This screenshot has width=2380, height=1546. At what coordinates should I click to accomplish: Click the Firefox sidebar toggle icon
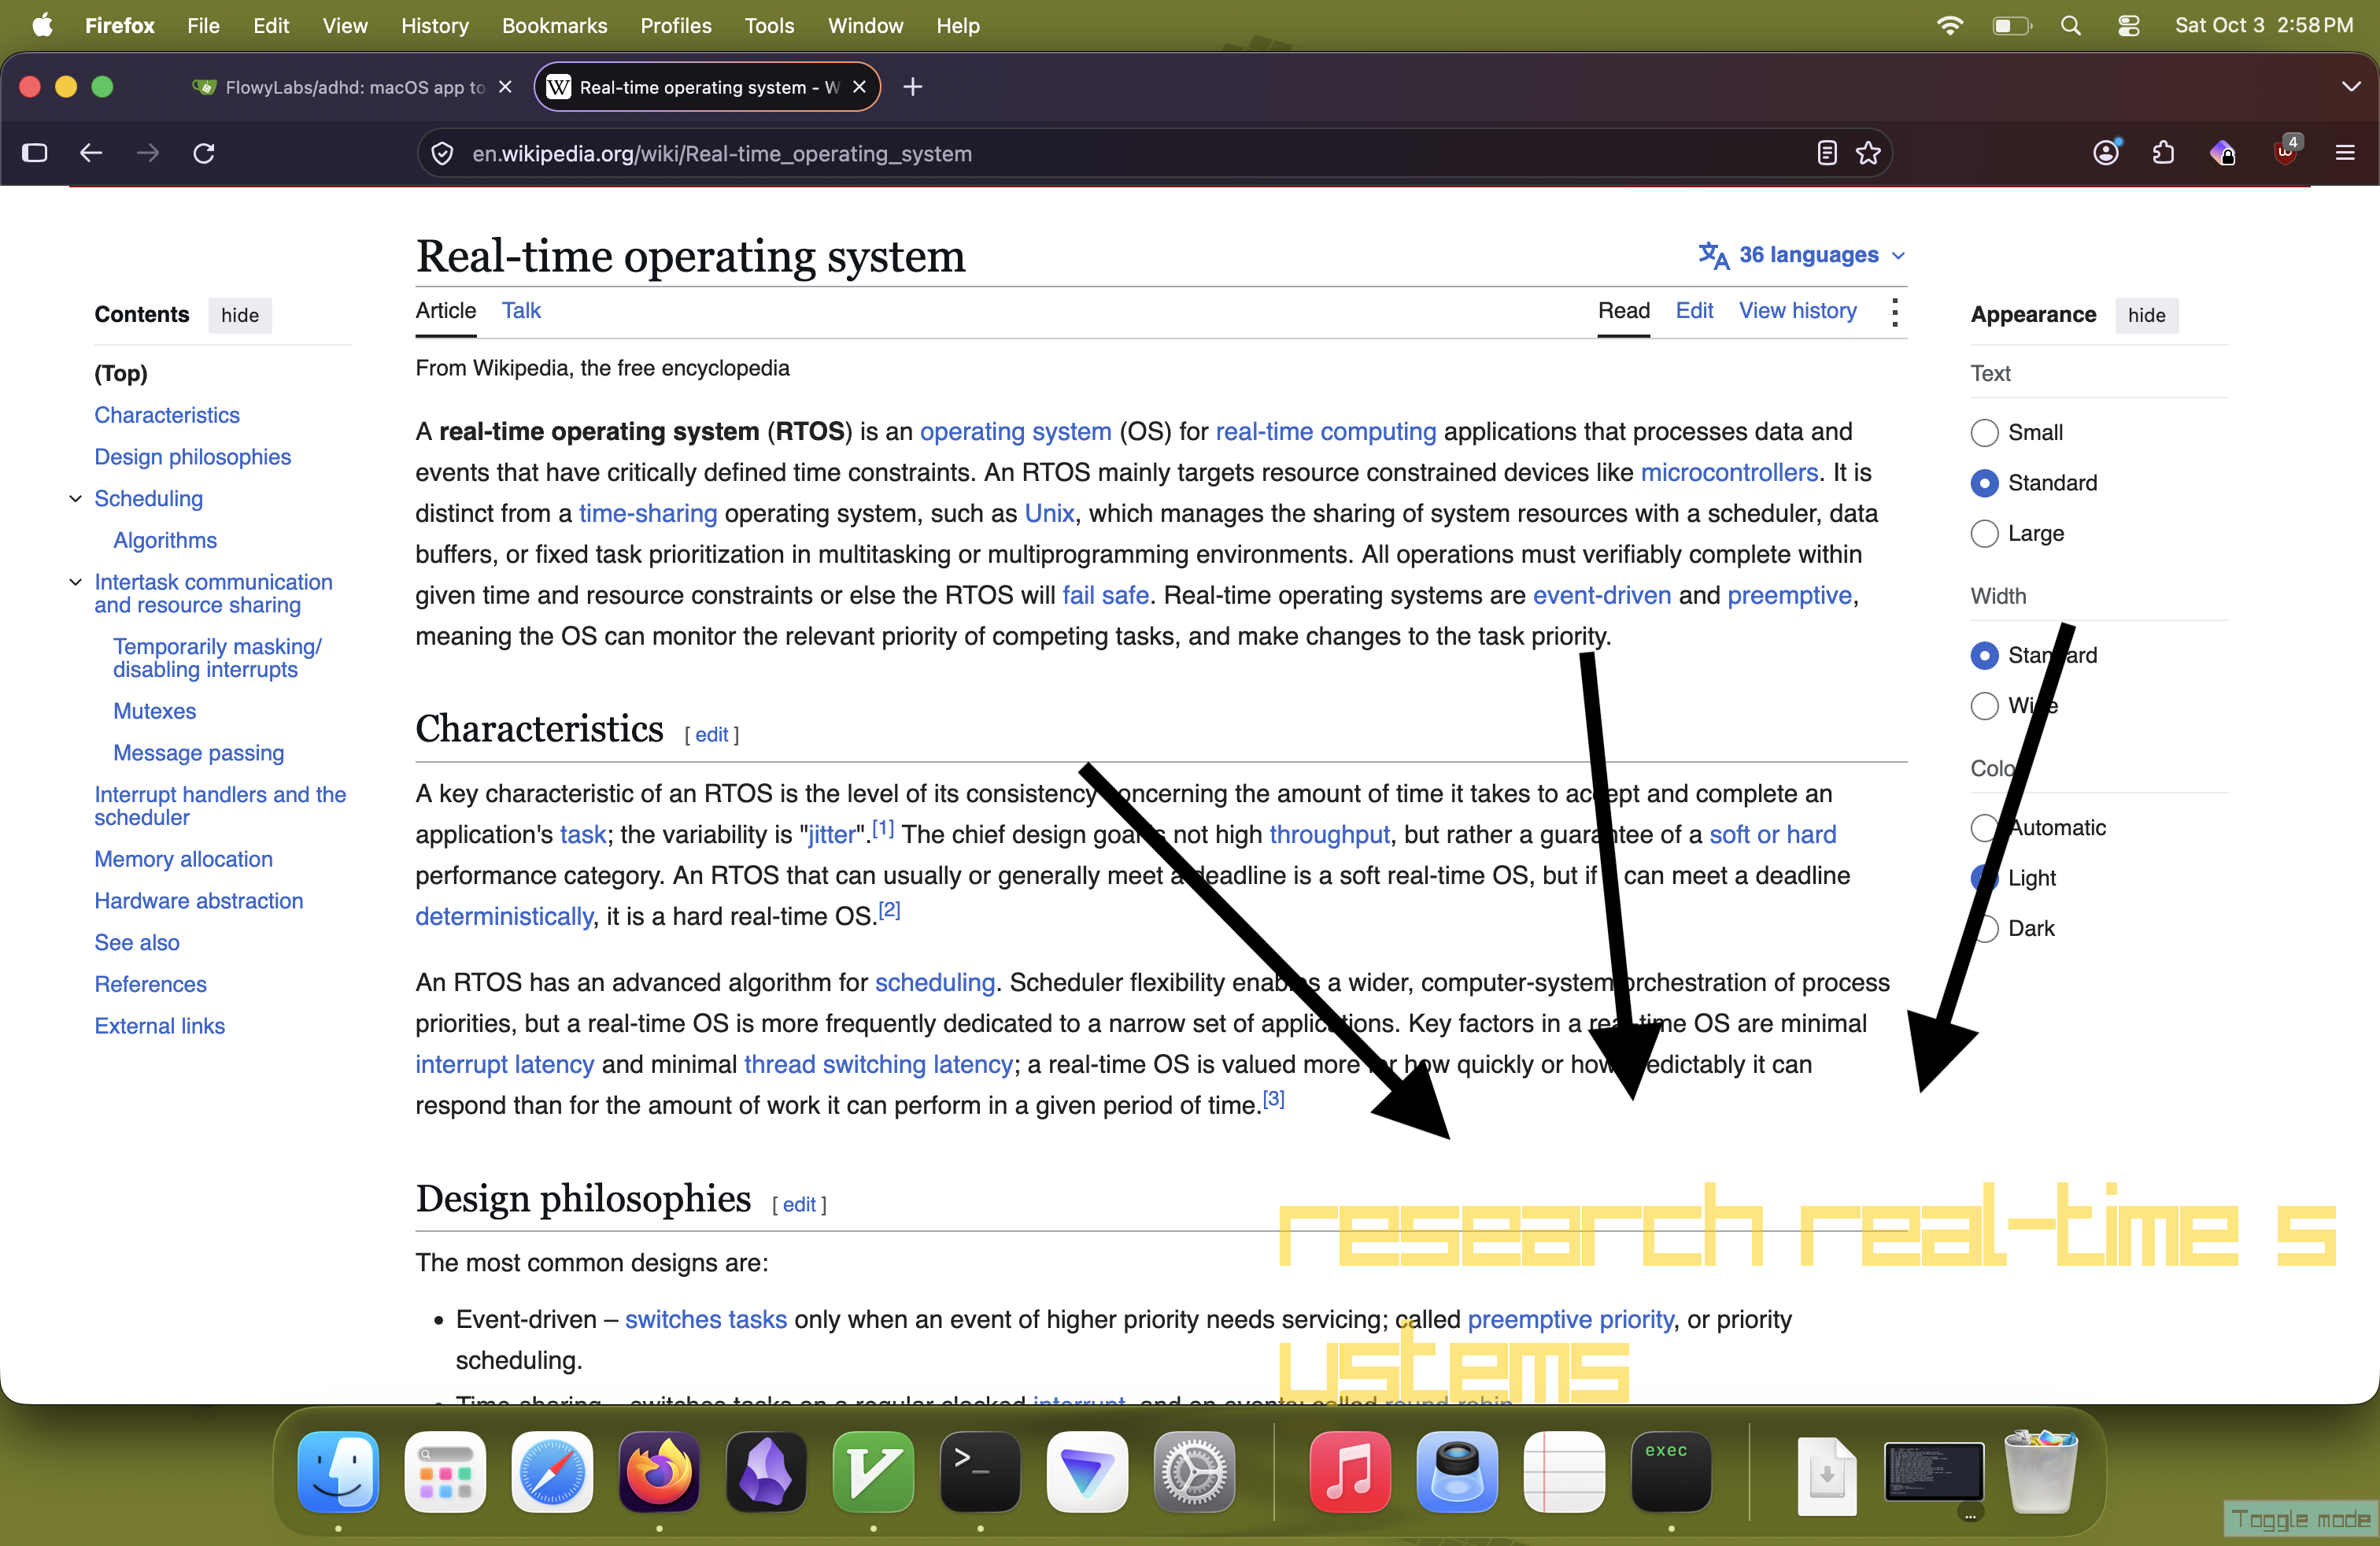point(35,153)
